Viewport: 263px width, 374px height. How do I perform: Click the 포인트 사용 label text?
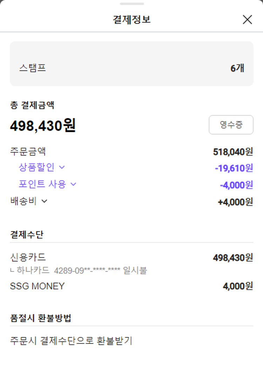click(x=42, y=184)
